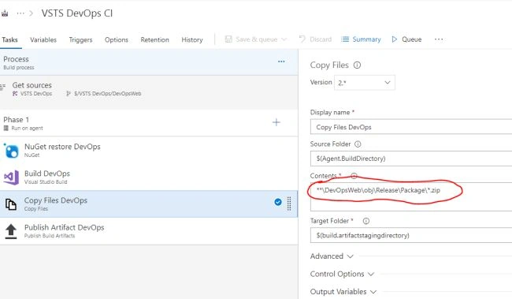Click the Copy Files task icon

[11, 204]
